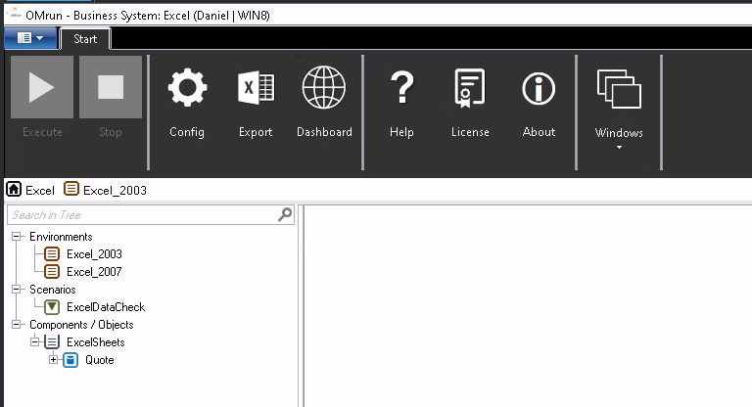Click the Export label text
This screenshot has height=407, width=752.
[256, 132]
